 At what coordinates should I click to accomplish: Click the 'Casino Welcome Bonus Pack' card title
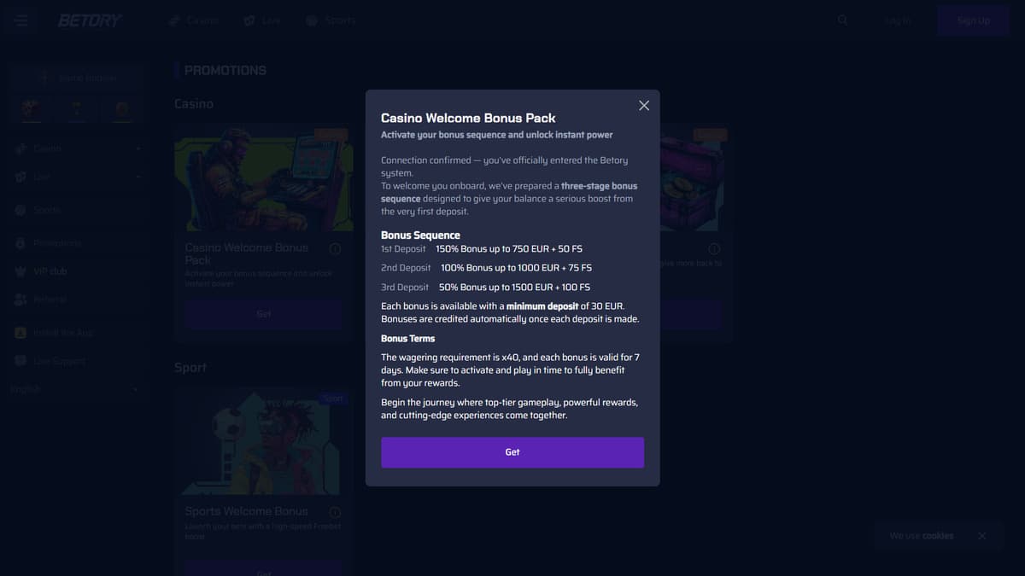click(247, 253)
